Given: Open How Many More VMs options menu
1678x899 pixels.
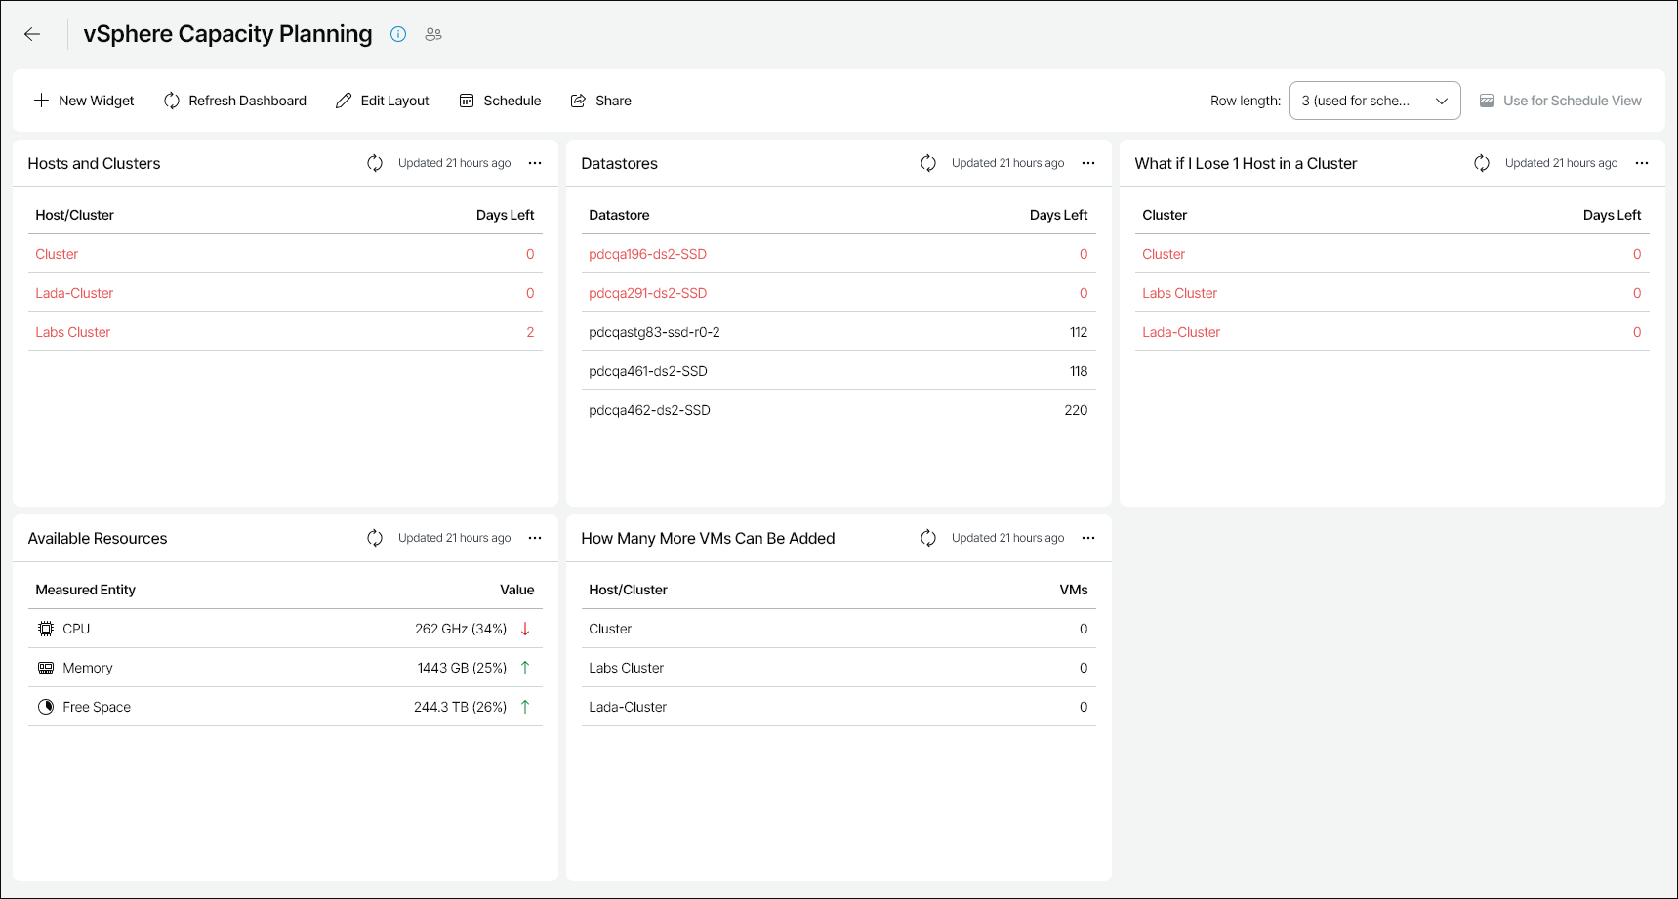Looking at the screenshot, I should [1088, 538].
